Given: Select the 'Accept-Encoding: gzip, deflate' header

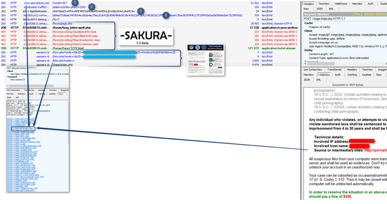Looking at the screenshot, I should (326, 39).
